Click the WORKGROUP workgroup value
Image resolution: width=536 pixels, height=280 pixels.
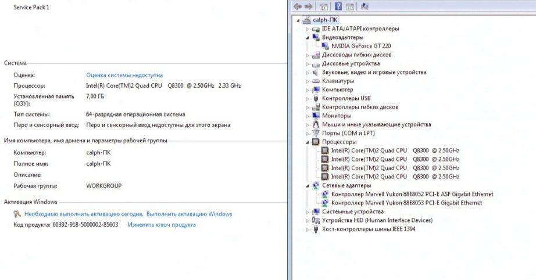[104, 186]
